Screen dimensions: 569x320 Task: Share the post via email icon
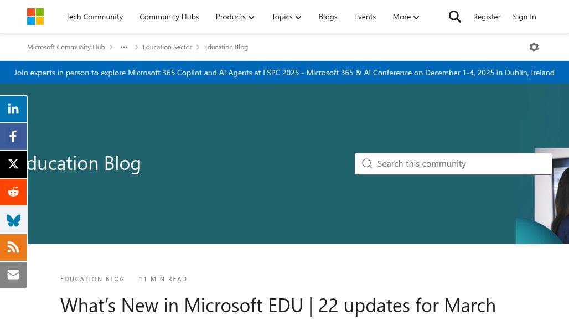[13, 275]
